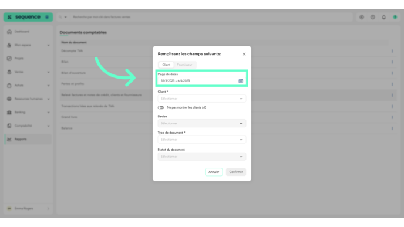Click the Dashboard home icon
Image resolution: width=404 pixels, height=227 pixels.
(9, 32)
